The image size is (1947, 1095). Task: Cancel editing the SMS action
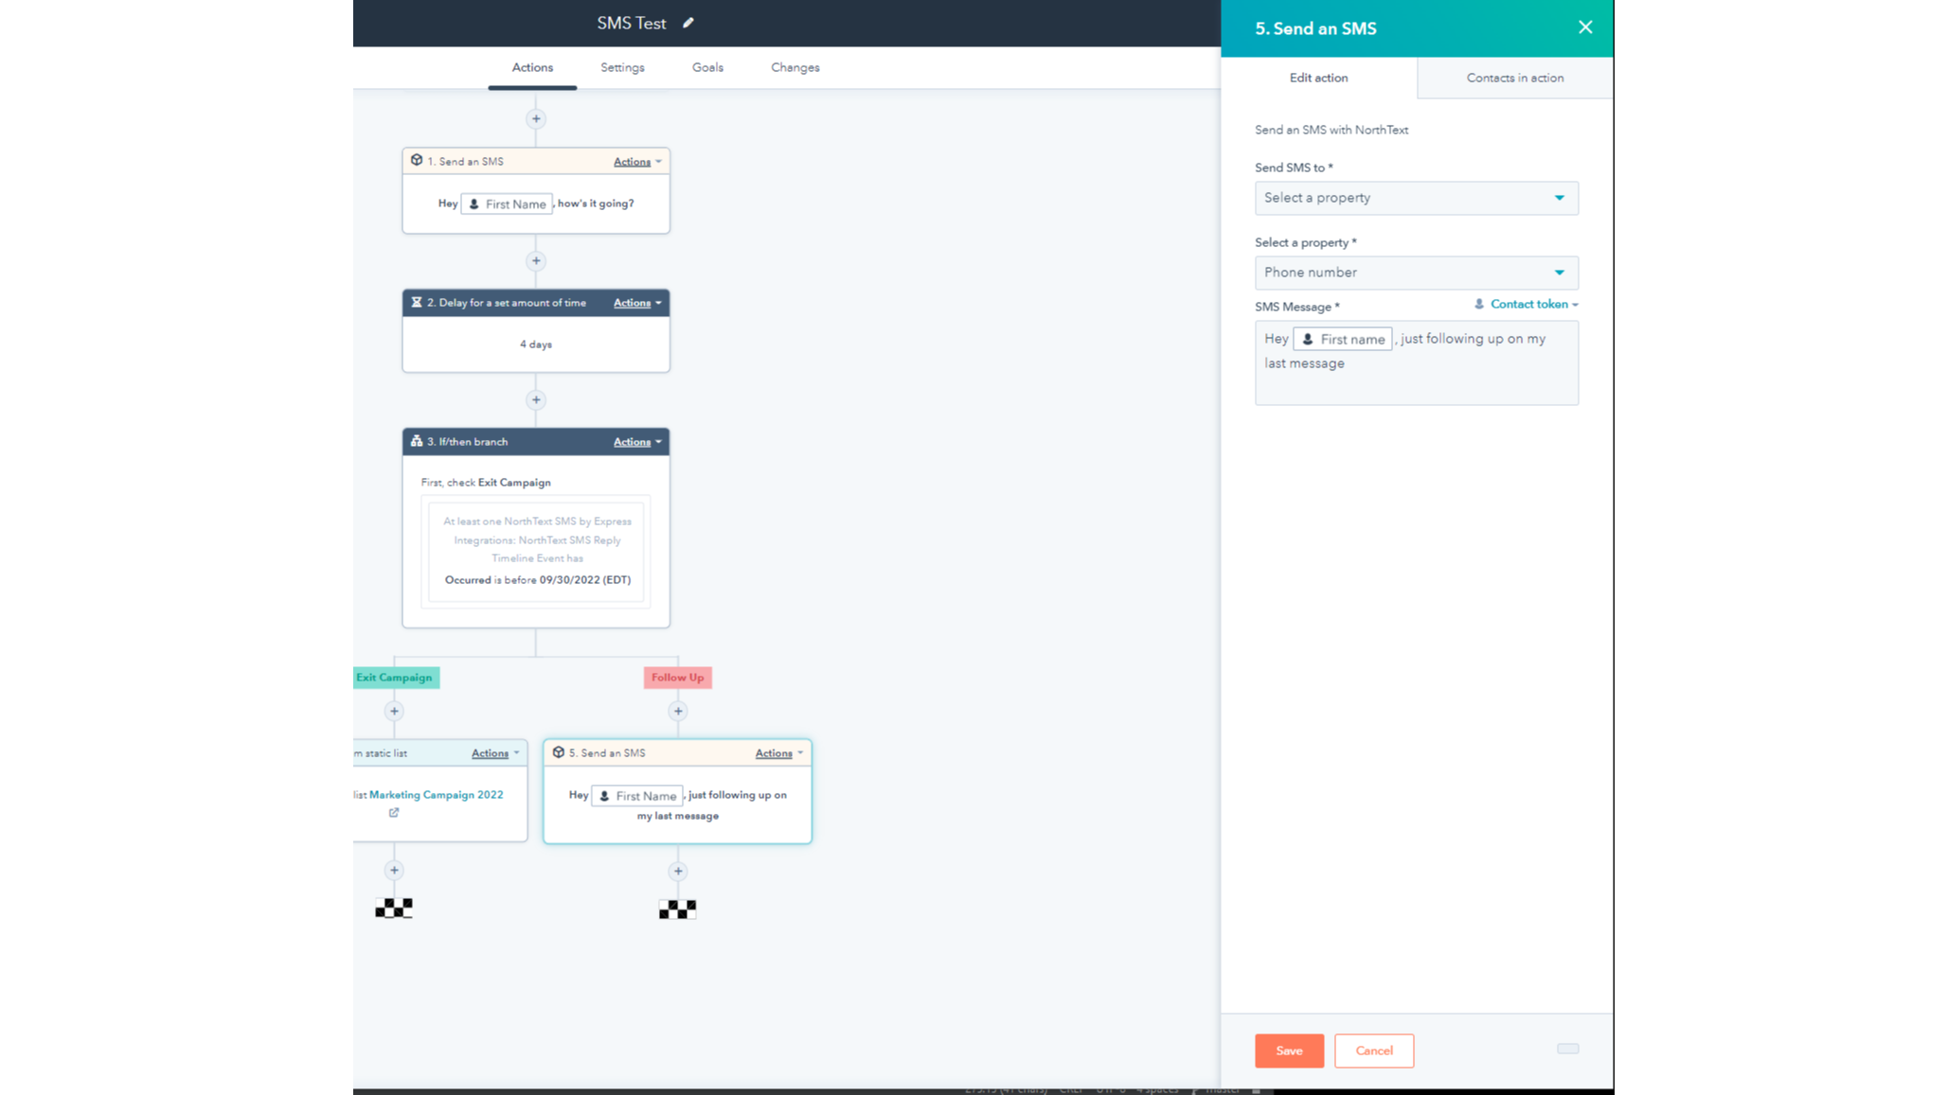coord(1374,1051)
